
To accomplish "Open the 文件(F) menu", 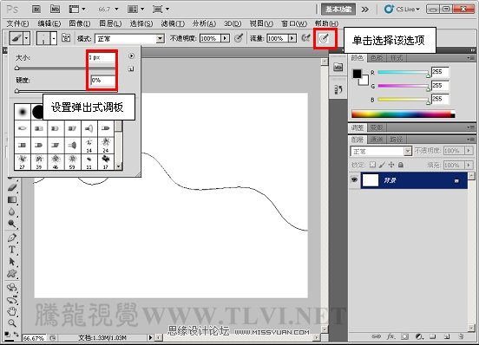I will click(x=17, y=23).
